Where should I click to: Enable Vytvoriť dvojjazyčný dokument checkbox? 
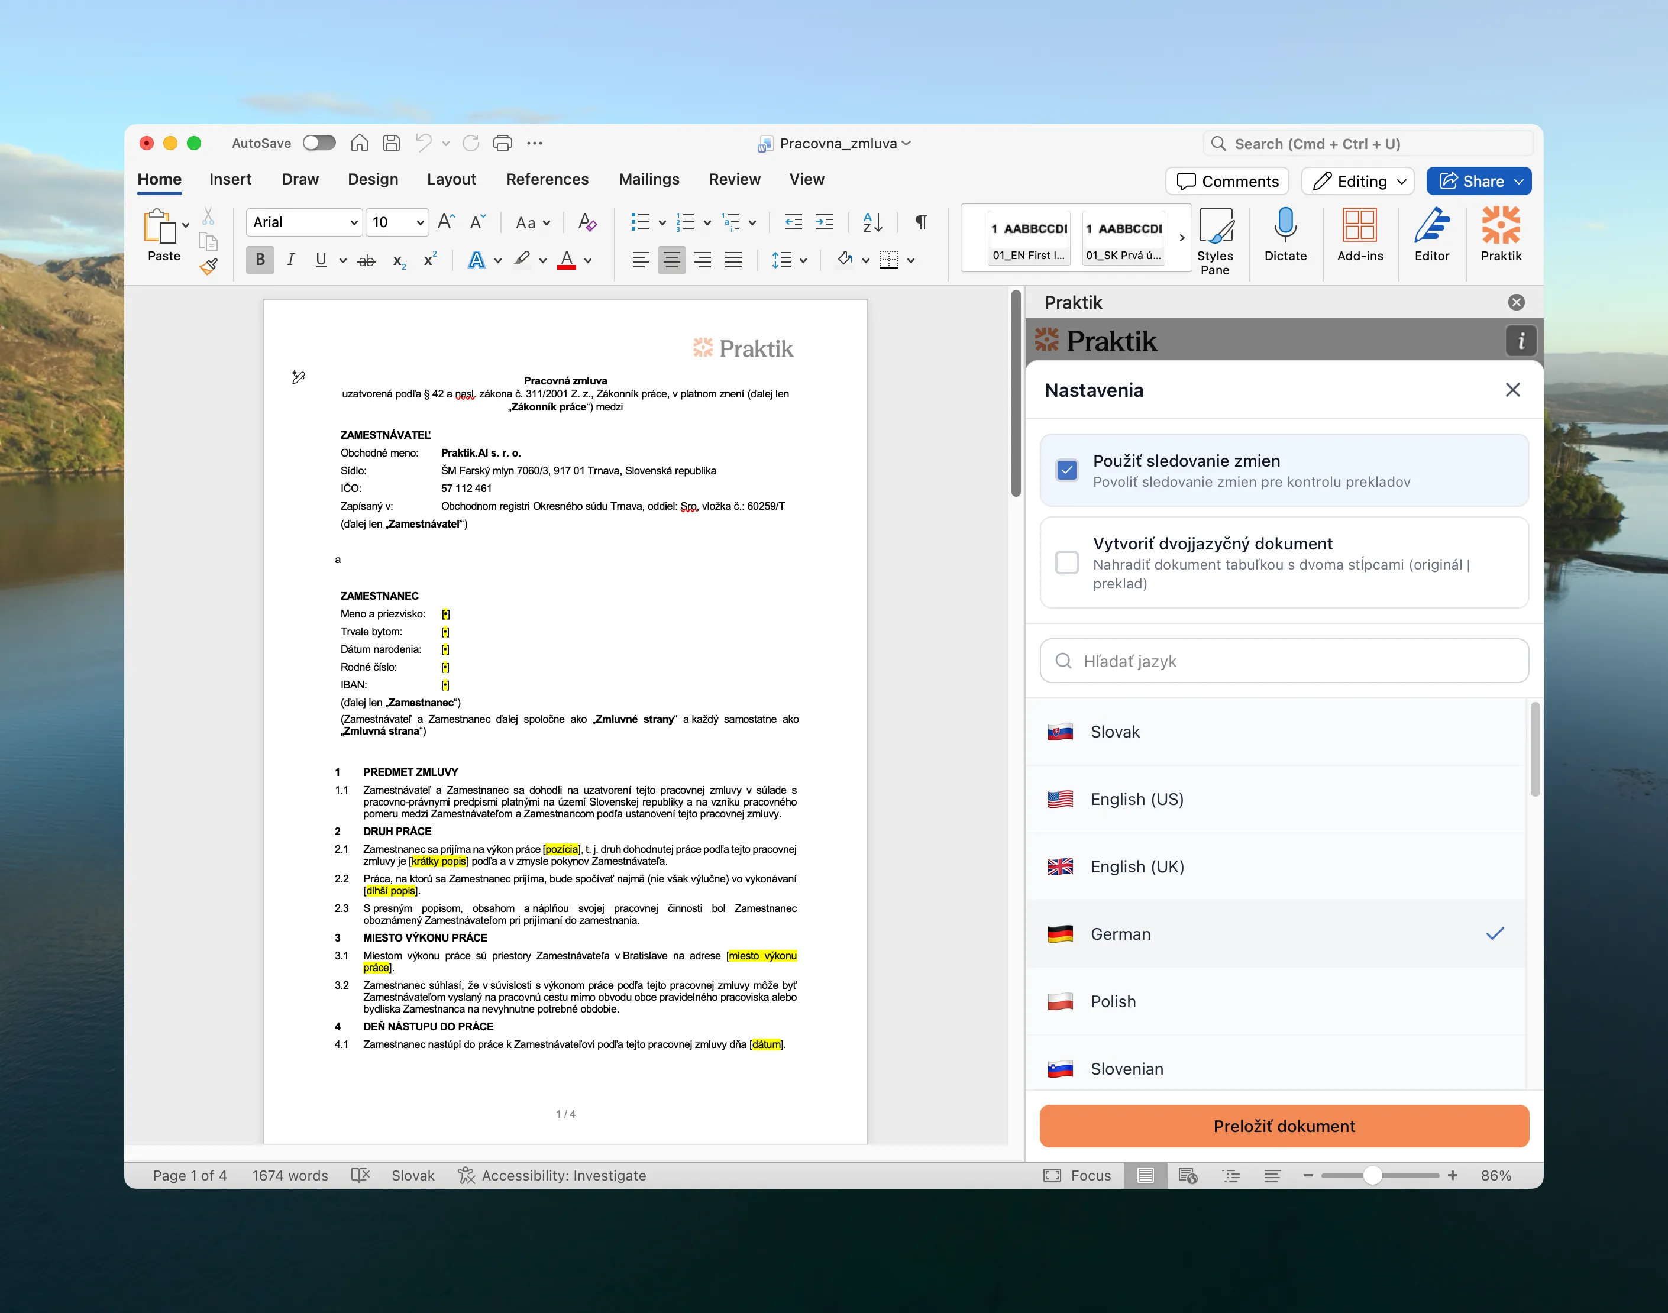1066,562
